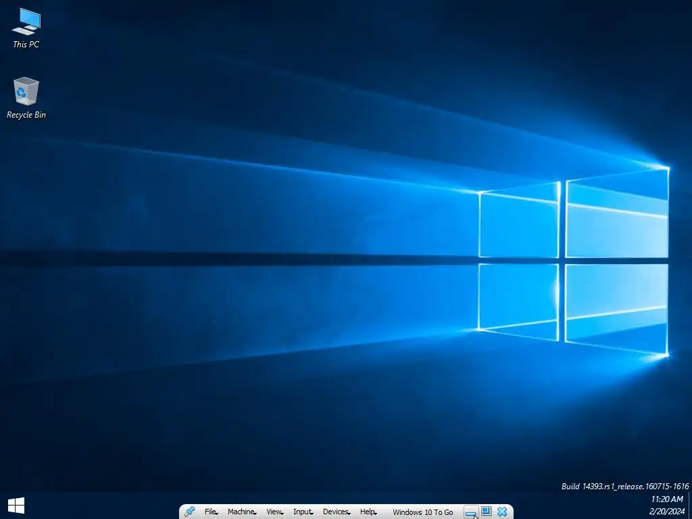Select the Recycle Bin icon
692x519 pixels.
26,98
